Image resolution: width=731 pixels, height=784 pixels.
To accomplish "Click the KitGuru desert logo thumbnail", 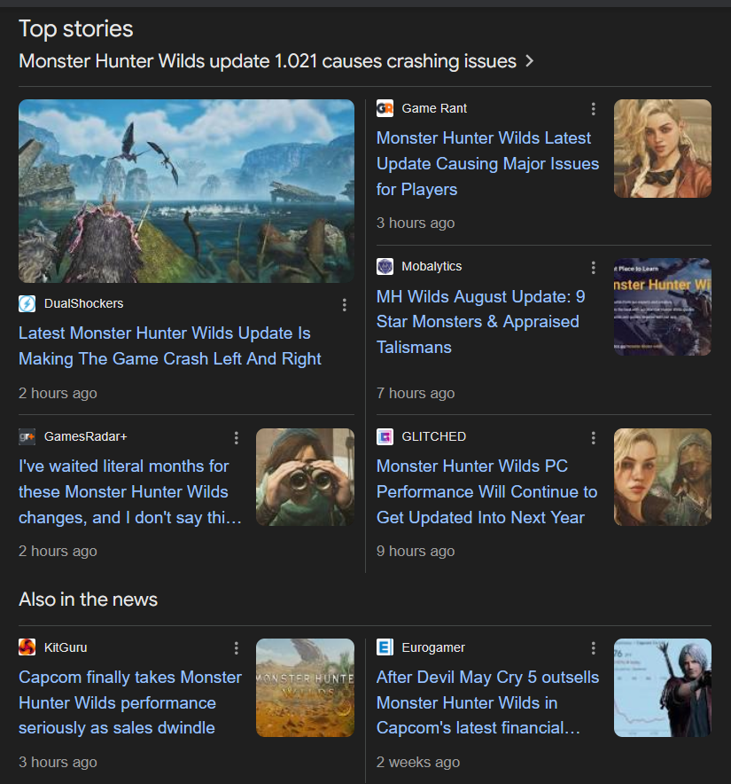I will pos(306,687).
